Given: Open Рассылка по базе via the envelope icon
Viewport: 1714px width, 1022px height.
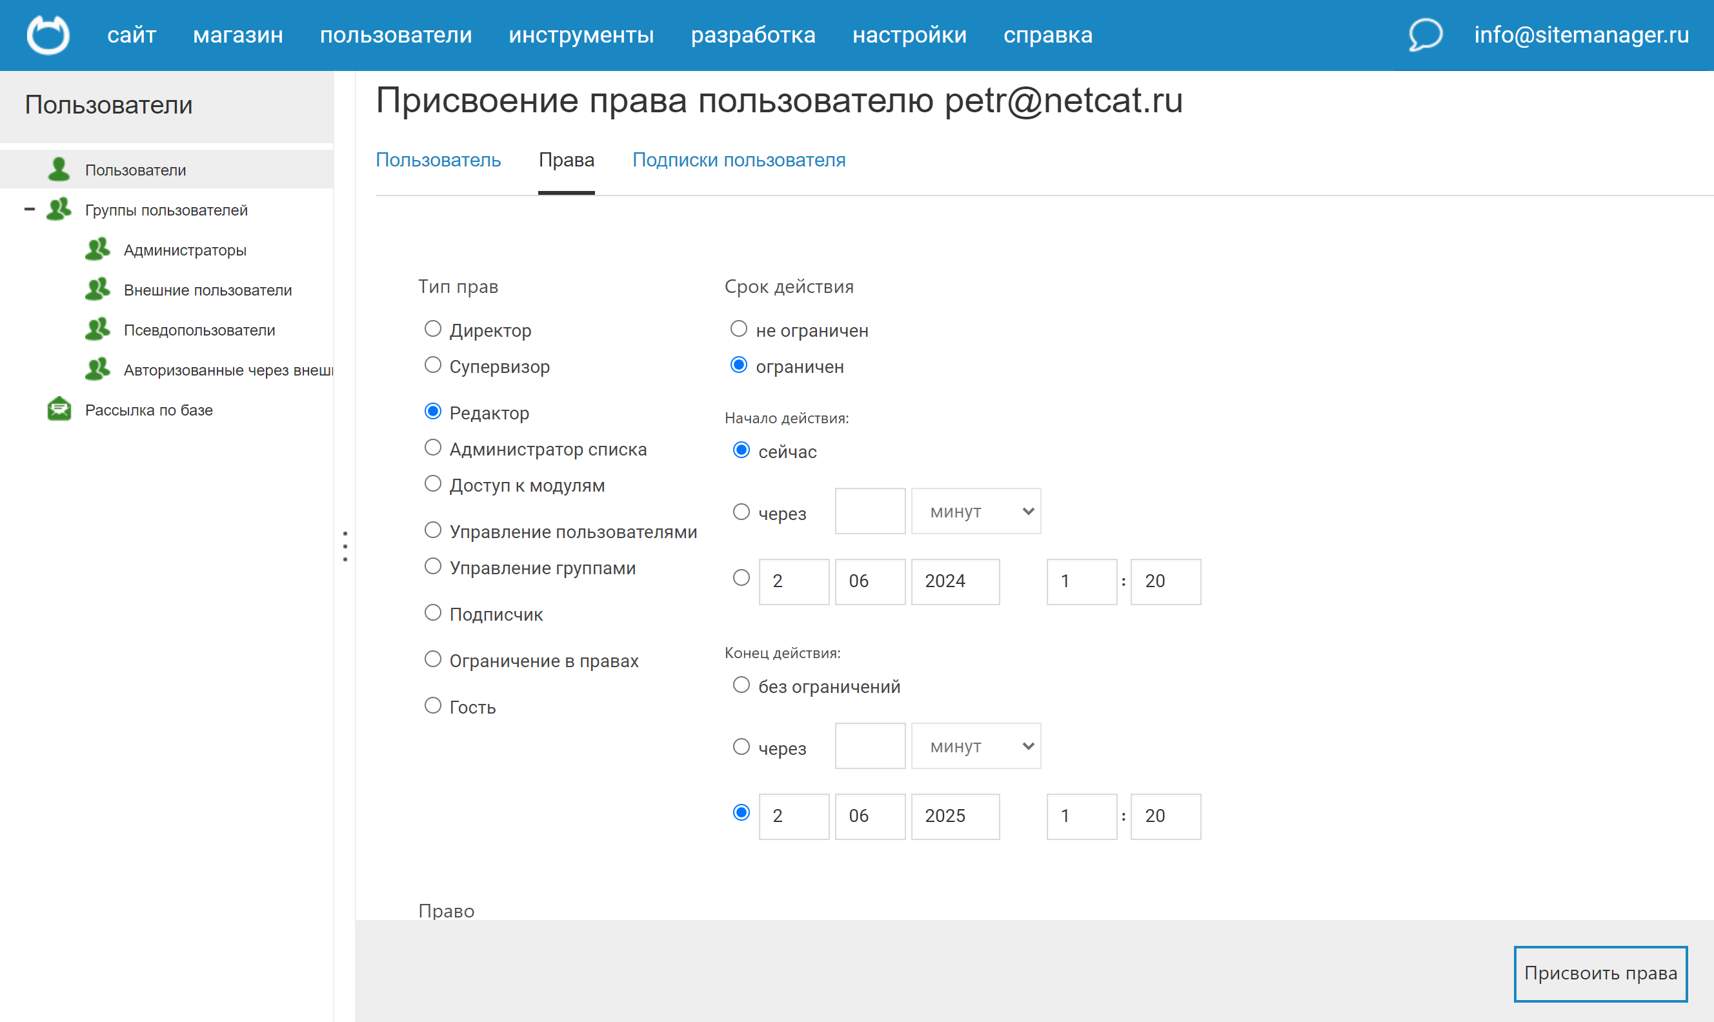Looking at the screenshot, I should [59, 408].
